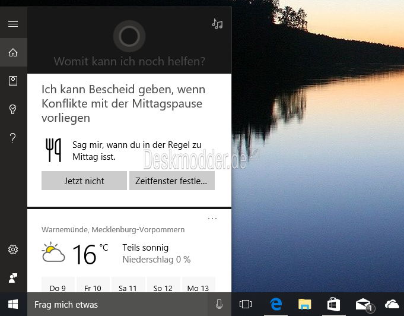The width and height of the screenshot is (404, 316).
Task: Click Sag mir, wann du Mittag isst text
Action: click(136, 151)
